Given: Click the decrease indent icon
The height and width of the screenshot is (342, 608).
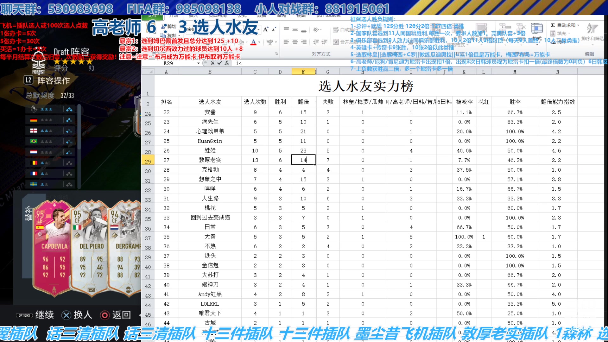Looking at the screenshot, I should 316,42.
